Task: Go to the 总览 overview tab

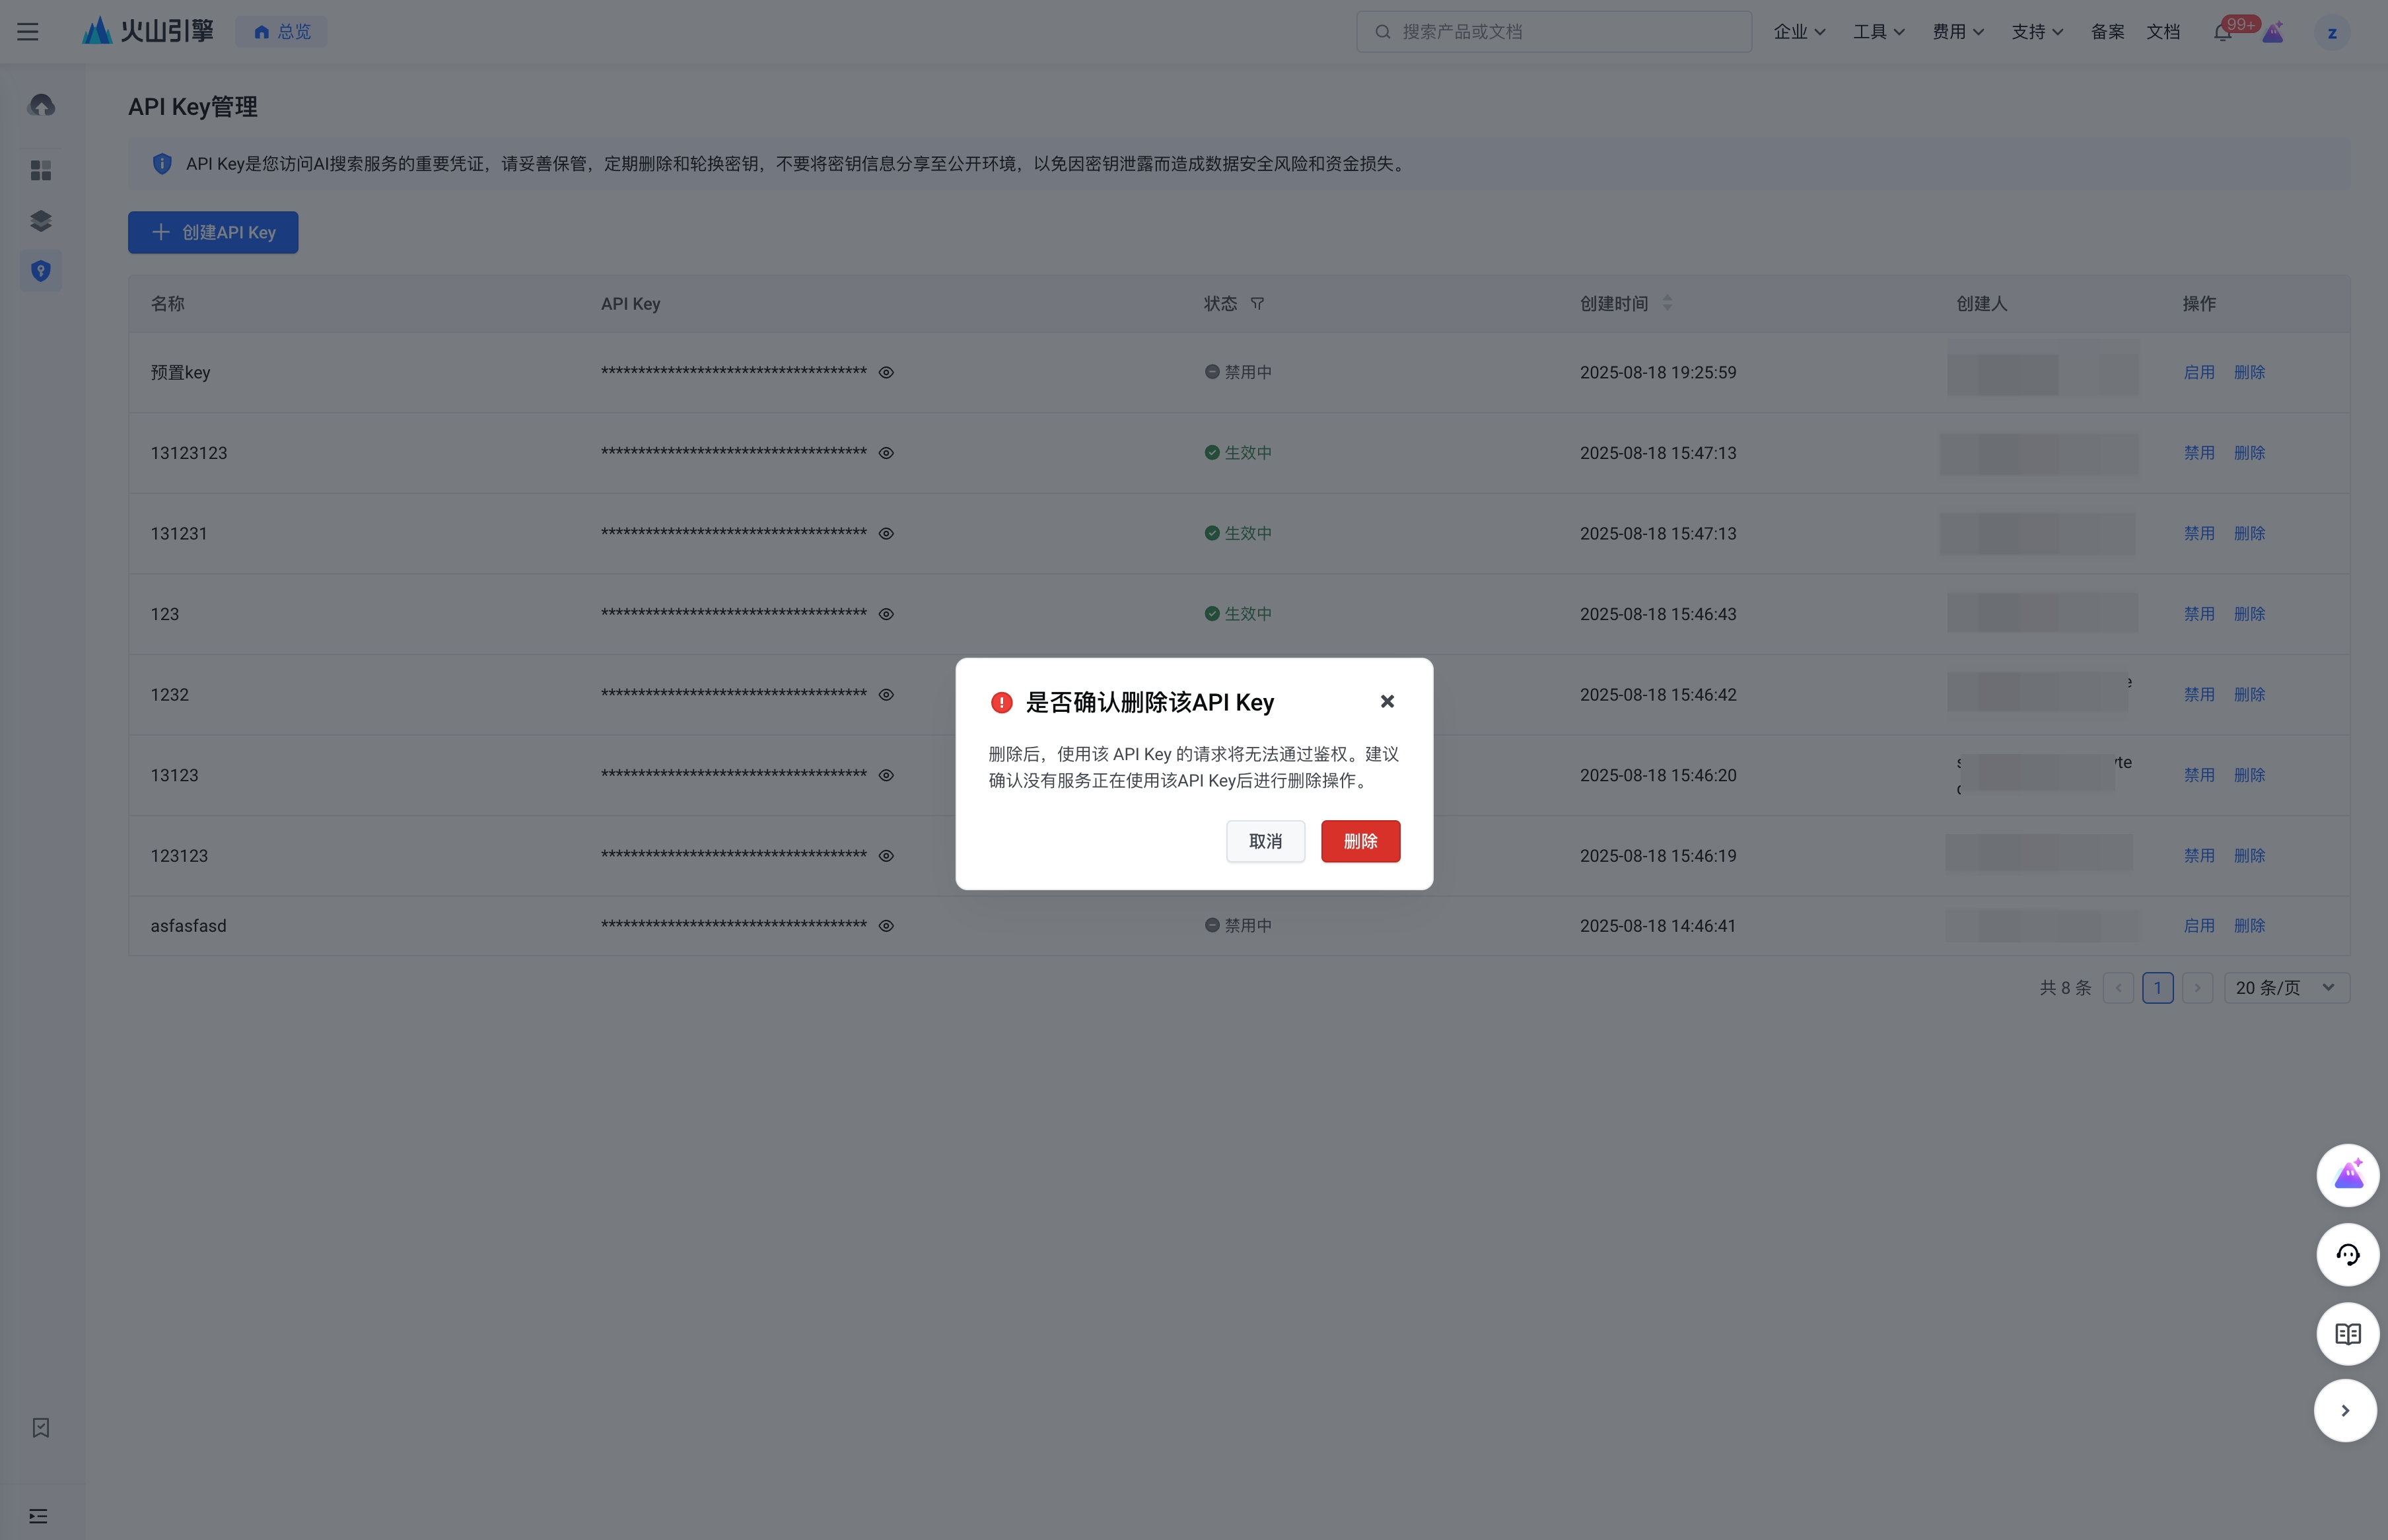Action: tap(282, 32)
